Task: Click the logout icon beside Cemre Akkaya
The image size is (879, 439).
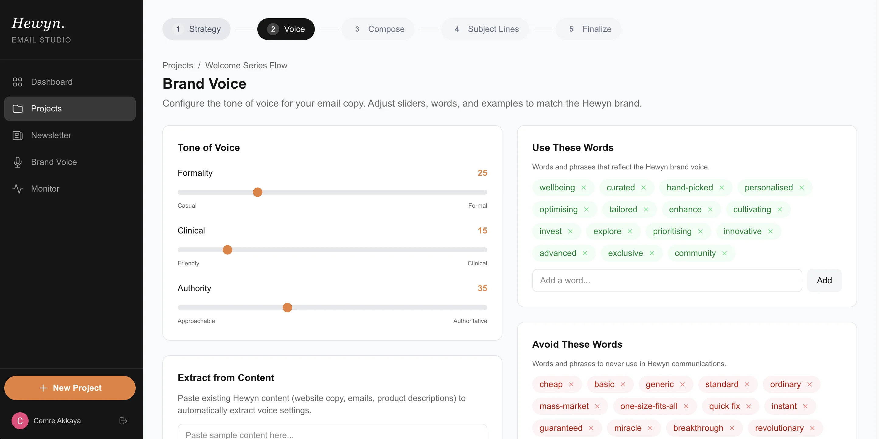Action: click(x=123, y=420)
